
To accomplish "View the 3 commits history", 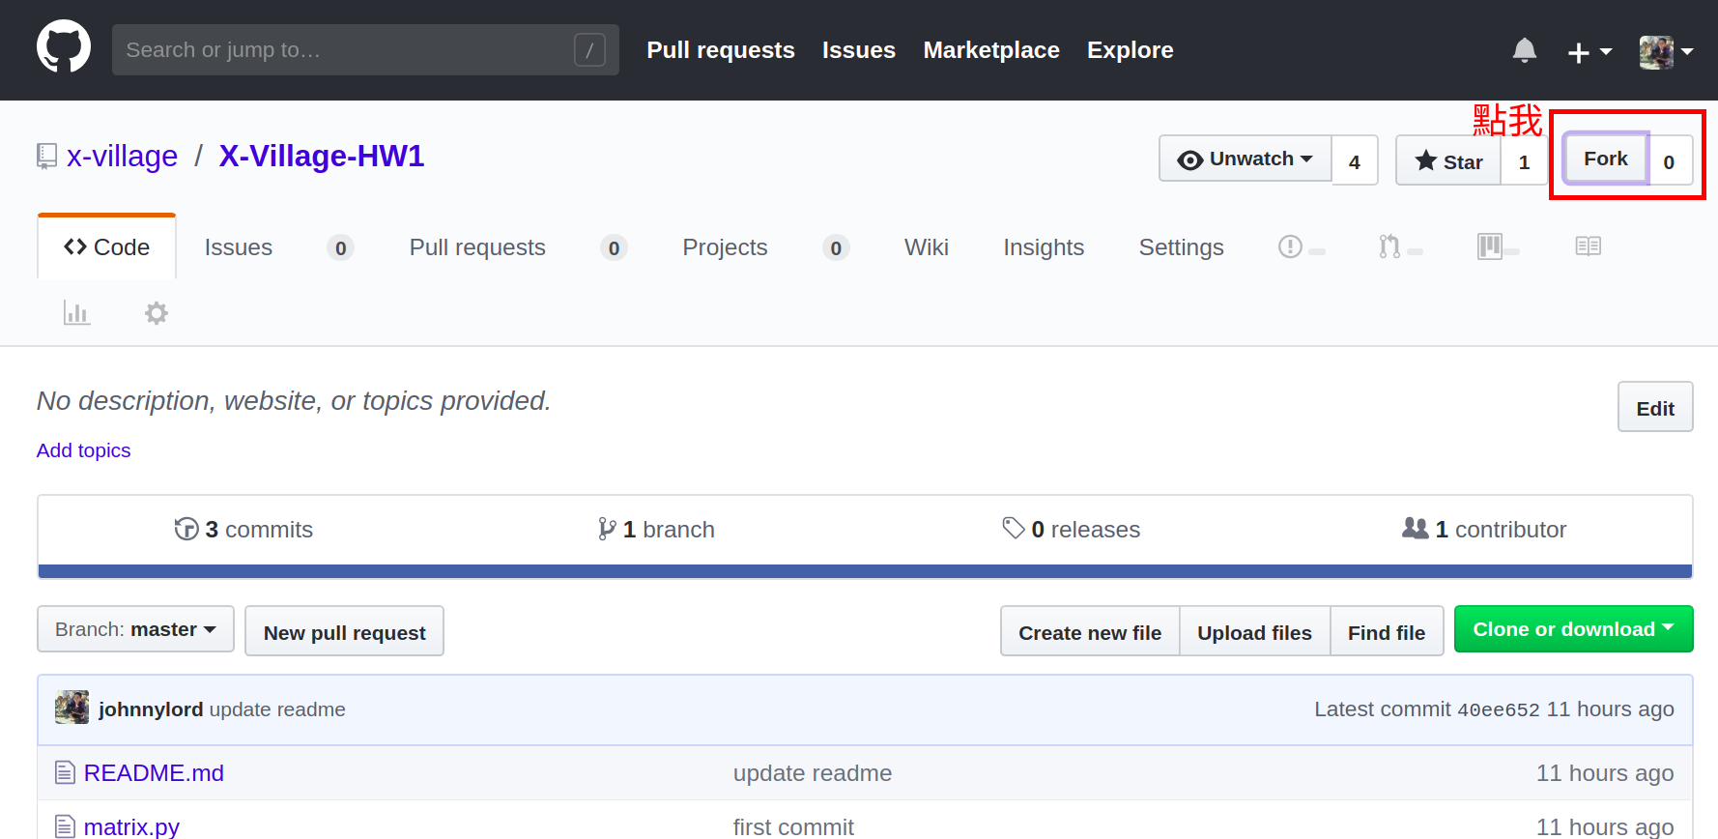I will click(243, 530).
